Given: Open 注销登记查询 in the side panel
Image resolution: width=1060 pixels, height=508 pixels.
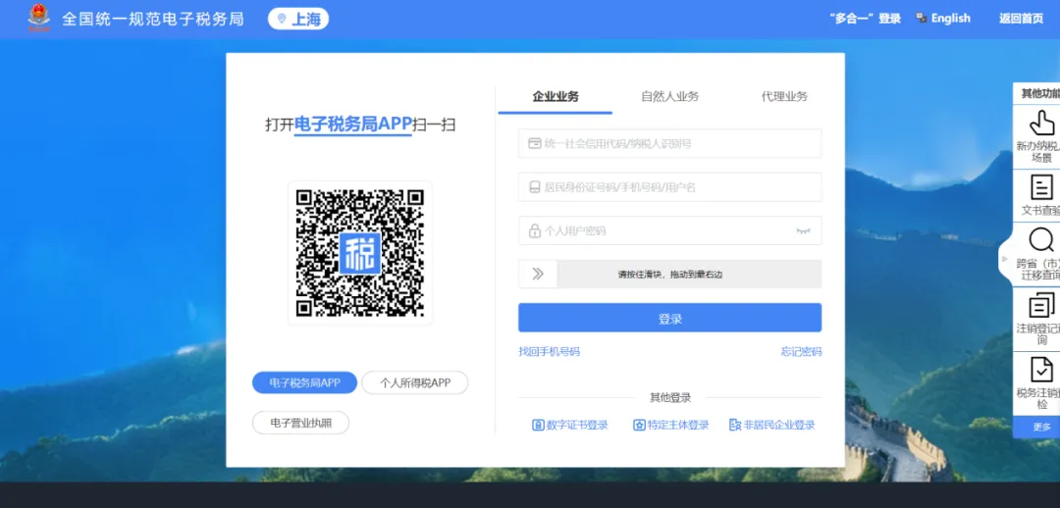Looking at the screenshot, I should coord(1037,319).
